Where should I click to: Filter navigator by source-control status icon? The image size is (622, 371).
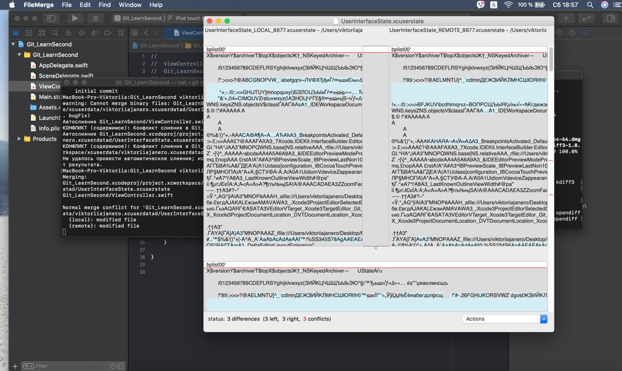pos(121,366)
